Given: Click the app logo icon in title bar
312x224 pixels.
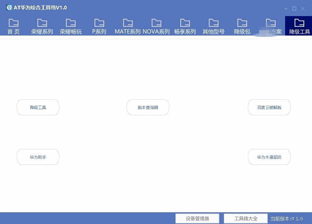Looking at the screenshot, I should click(x=9, y=7).
